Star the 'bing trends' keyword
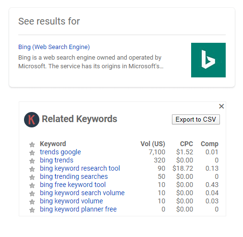Viewport: 243px width, 237px height. pos(32,161)
